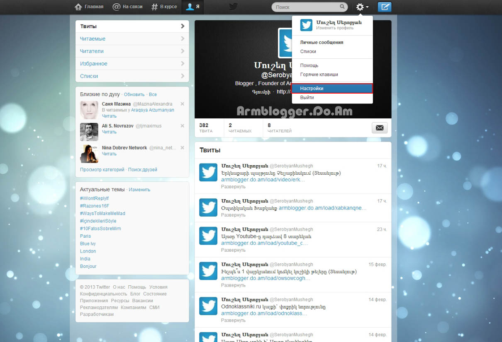Expand the Youtube tweet via Развернуть

click(233, 250)
